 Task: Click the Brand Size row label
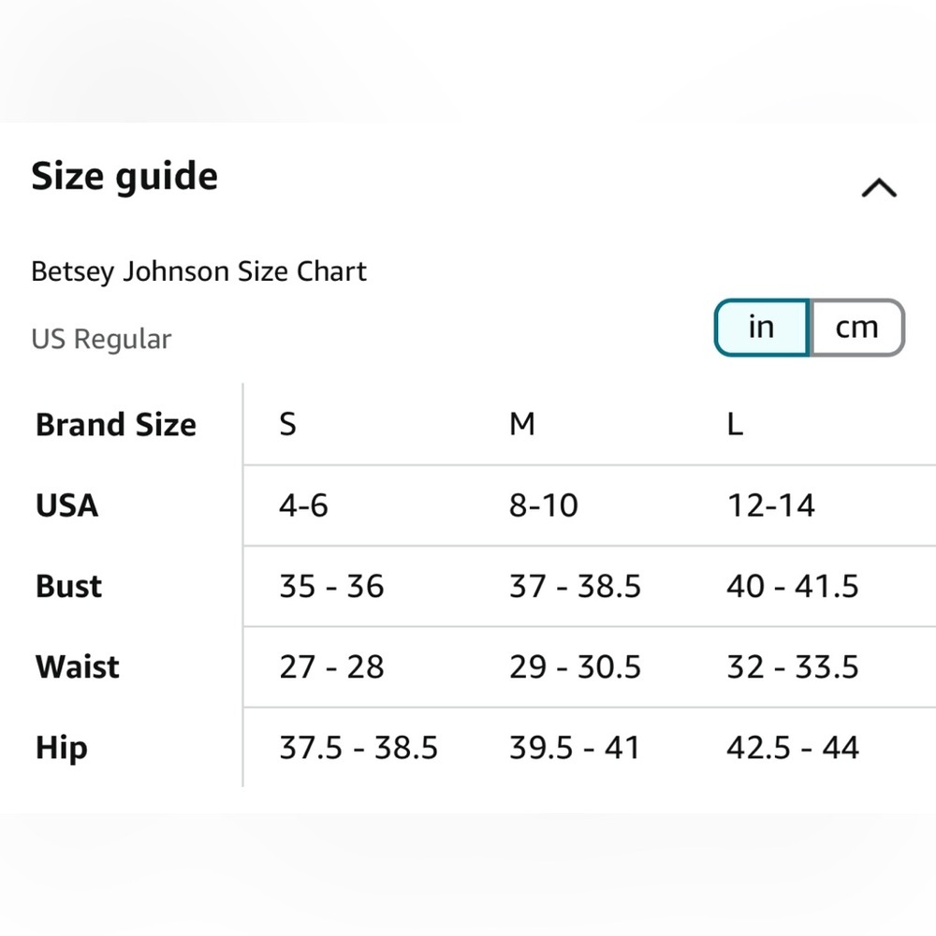click(116, 424)
